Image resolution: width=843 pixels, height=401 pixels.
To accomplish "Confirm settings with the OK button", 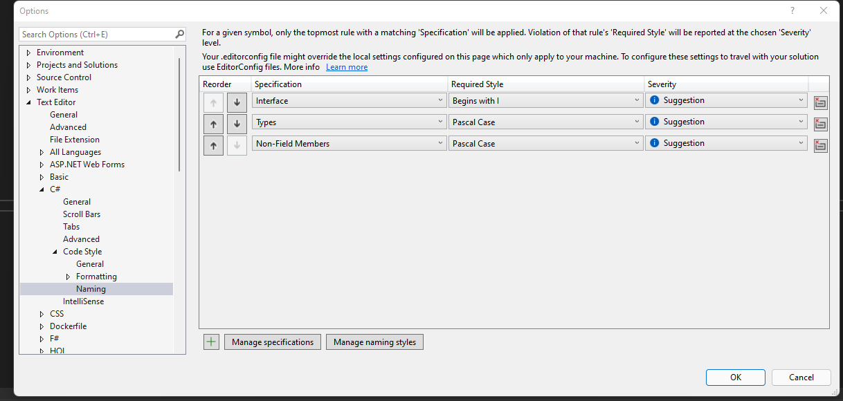I will [x=735, y=377].
